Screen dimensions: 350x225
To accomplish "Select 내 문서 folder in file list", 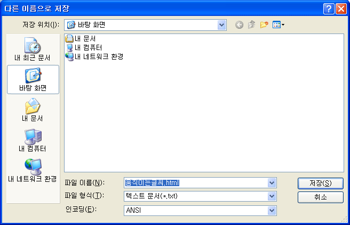I will click(x=81, y=39).
